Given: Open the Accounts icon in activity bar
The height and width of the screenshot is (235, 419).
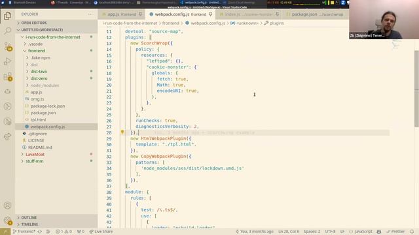Looking at the screenshot, I should (x=7, y=205).
